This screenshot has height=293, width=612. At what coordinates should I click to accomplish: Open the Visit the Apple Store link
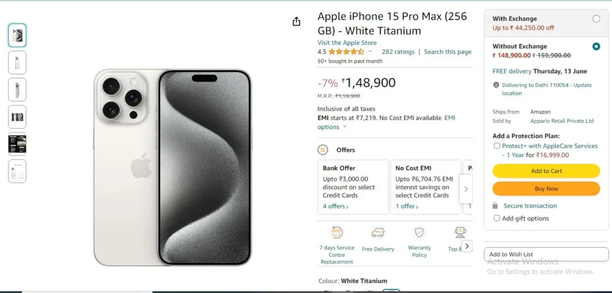(347, 43)
